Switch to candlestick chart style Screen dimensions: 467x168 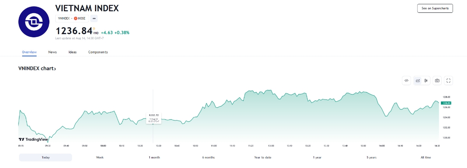pos(426,80)
